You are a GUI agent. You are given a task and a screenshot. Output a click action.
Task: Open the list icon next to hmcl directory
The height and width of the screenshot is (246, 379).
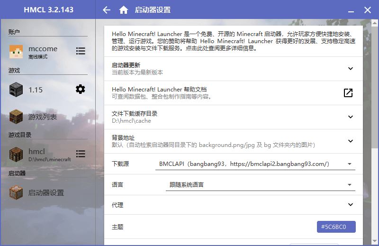click(x=81, y=154)
